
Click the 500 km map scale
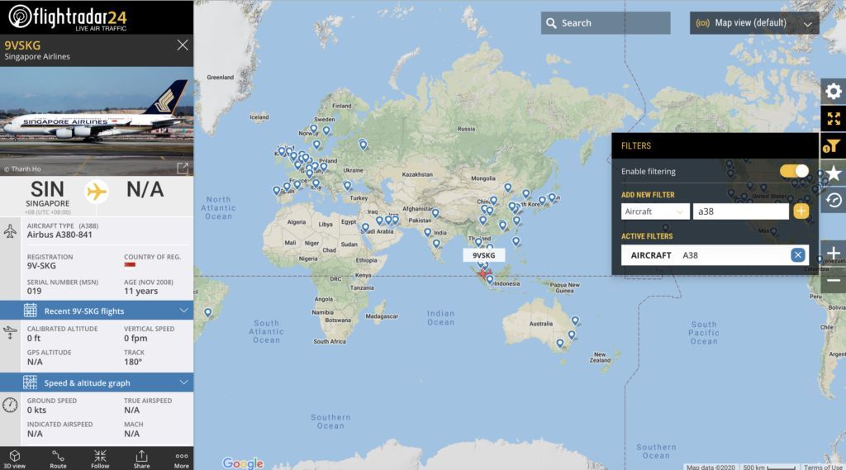769,467
